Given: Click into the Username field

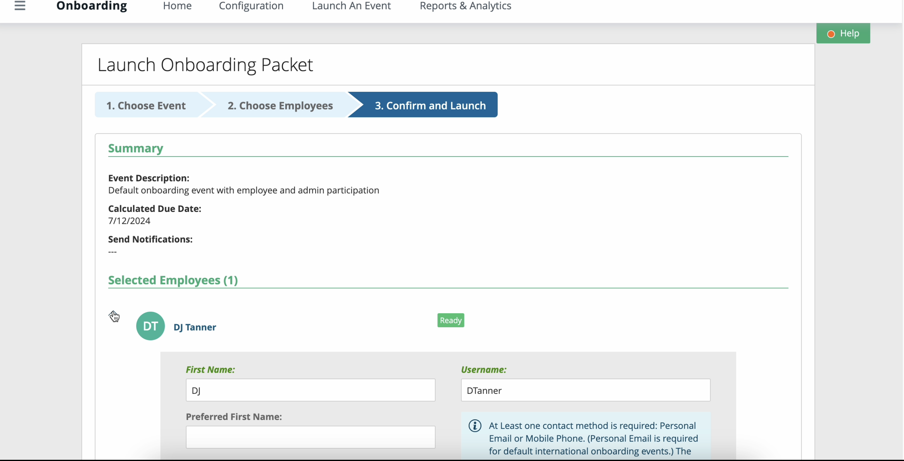Looking at the screenshot, I should tap(585, 390).
